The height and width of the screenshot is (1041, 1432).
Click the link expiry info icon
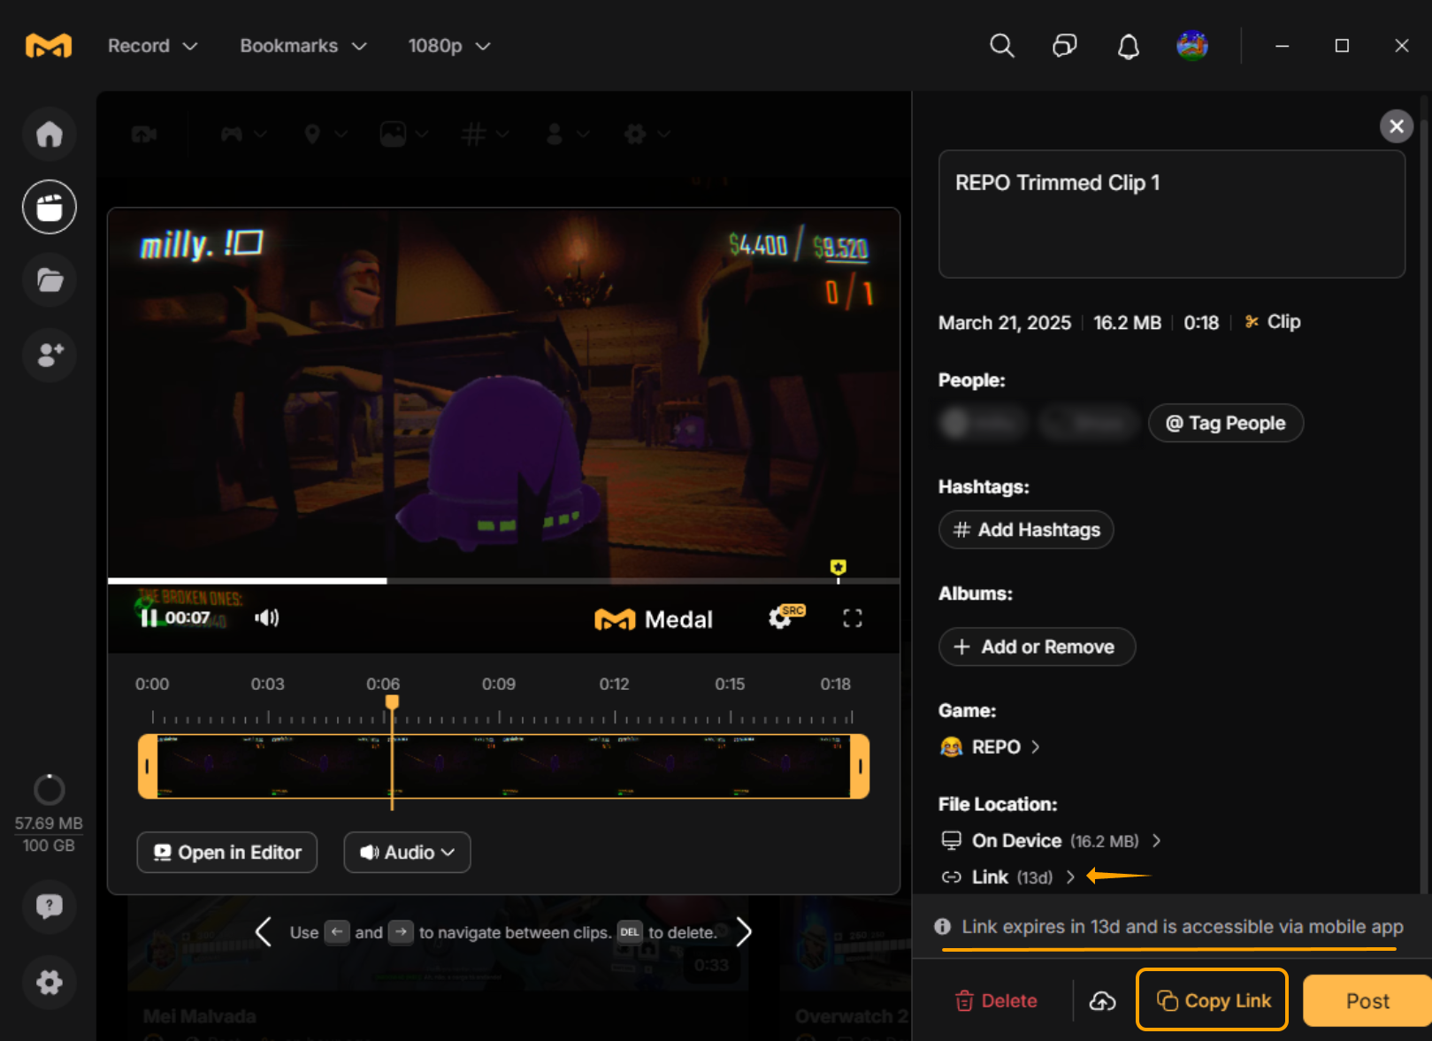(x=943, y=927)
